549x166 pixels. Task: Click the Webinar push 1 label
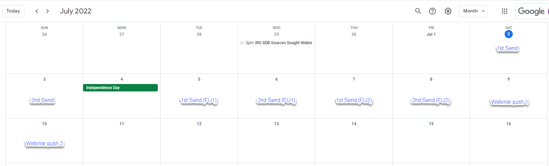(509, 102)
